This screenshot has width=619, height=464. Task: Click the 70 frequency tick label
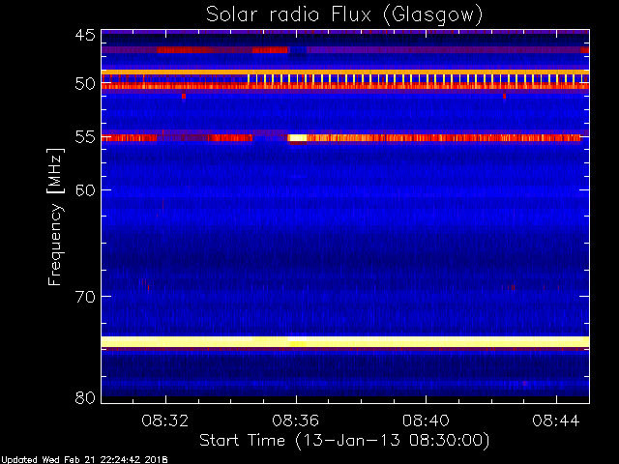[x=85, y=297]
